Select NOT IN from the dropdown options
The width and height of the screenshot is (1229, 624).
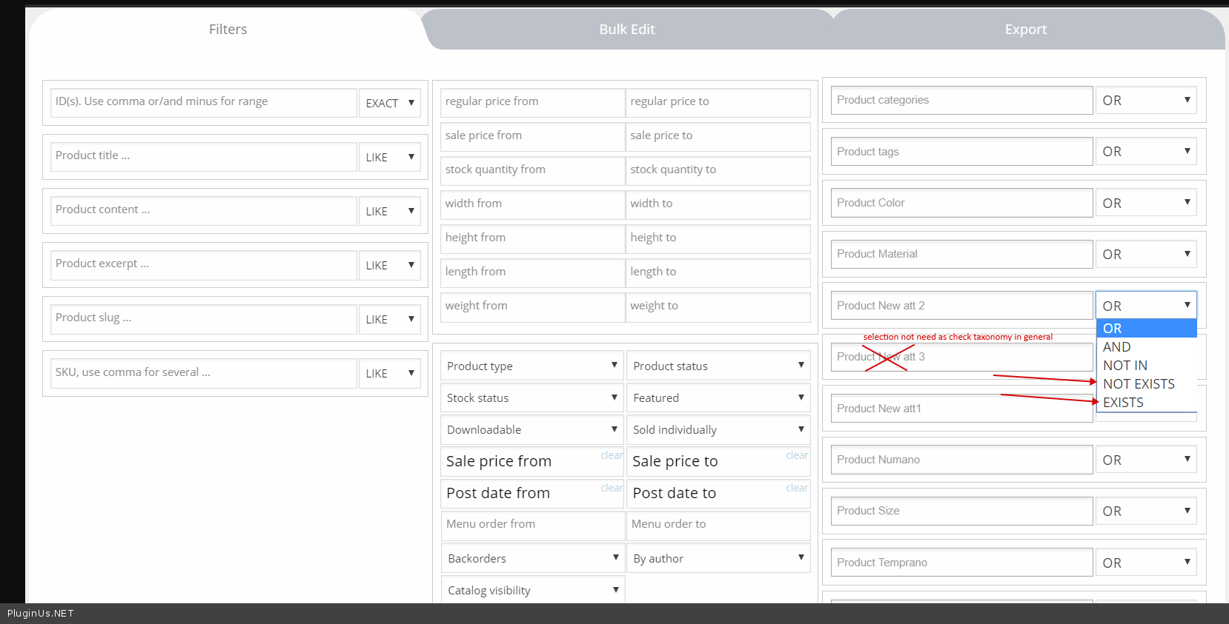pyautogui.click(x=1124, y=366)
